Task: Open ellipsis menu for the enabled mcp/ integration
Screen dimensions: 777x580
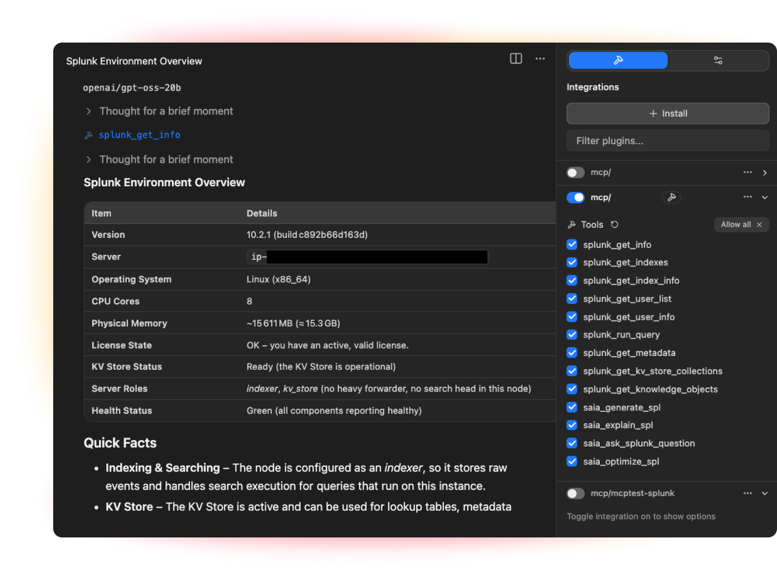Action: tap(748, 197)
